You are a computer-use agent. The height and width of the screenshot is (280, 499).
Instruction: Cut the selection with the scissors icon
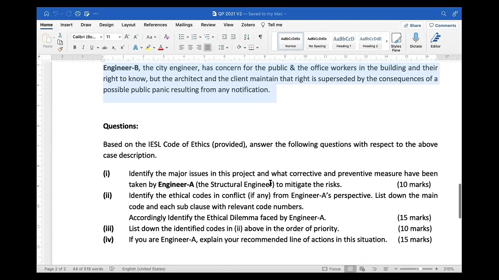60,35
